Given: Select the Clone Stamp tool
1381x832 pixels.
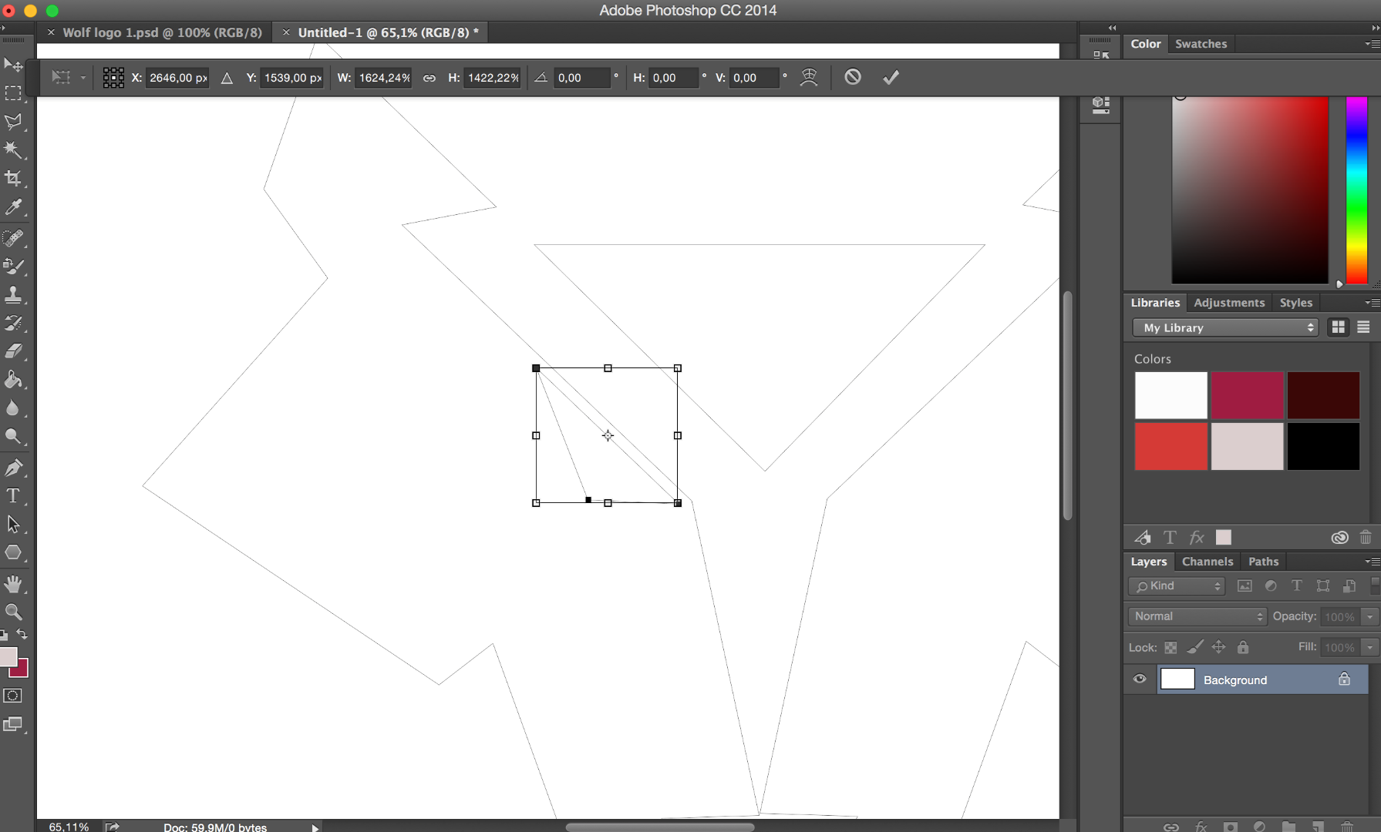Looking at the screenshot, I should (x=13, y=295).
